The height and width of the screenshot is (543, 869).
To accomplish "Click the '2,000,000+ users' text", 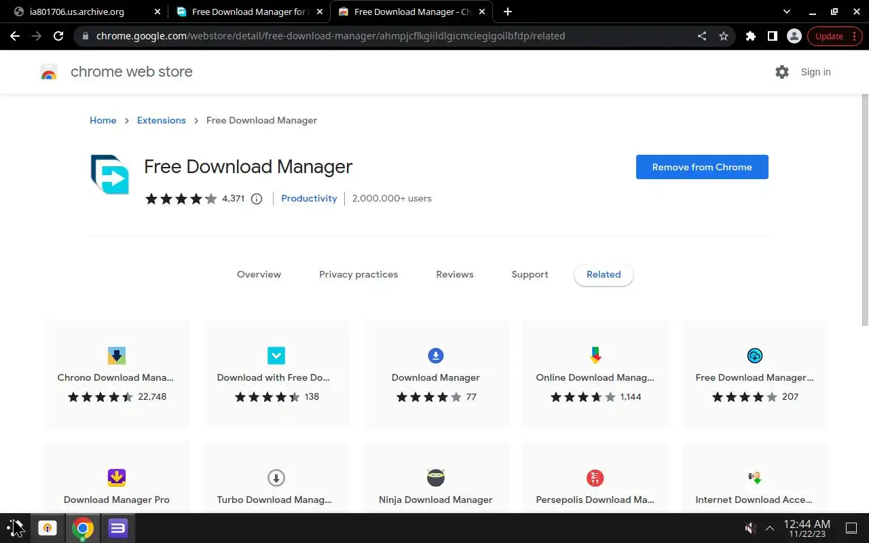I will pyautogui.click(x=392, y=198).
